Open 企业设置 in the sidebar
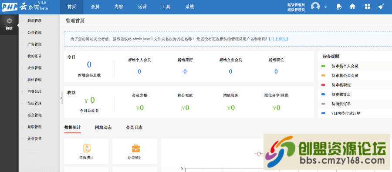 34,139
